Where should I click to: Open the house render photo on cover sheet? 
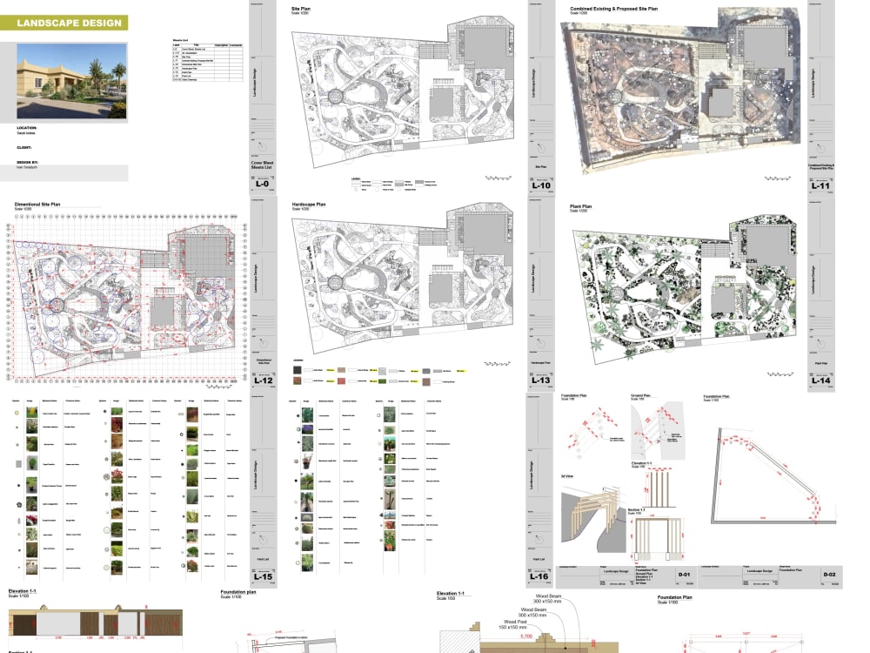pyautogui.click(x=72, y=81)
